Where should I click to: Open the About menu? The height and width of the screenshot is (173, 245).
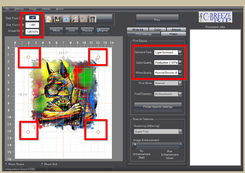(x=60, y=9)
